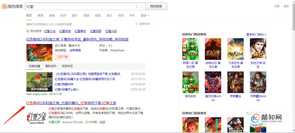Click related suggestion 红警手游
This screenshot has height=133, width=295.
pos(65,31)
